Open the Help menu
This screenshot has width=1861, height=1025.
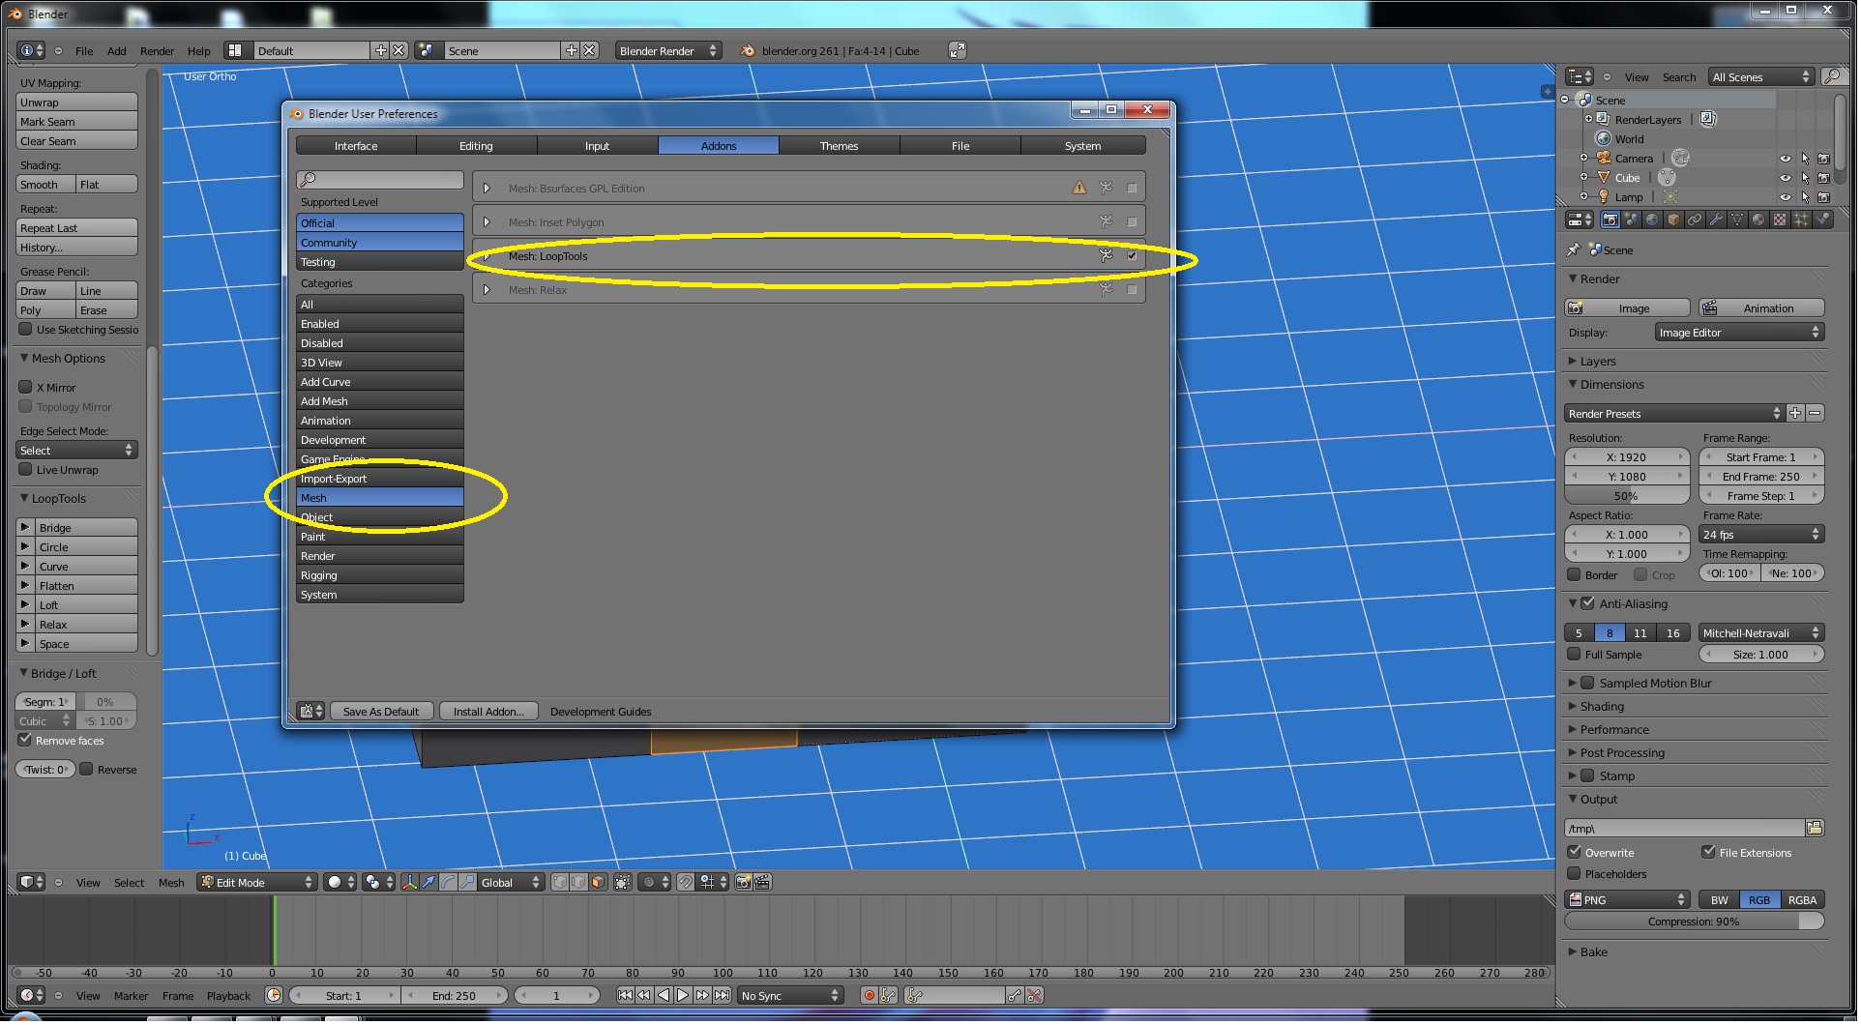[x=199, y=51]
